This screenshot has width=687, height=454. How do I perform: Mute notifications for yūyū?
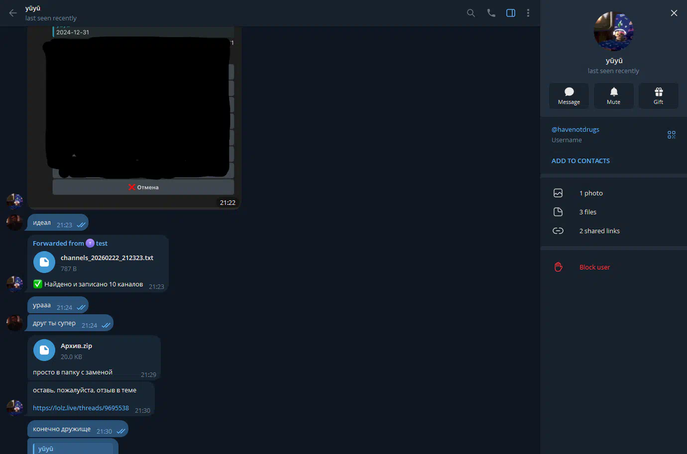(613, 95)
